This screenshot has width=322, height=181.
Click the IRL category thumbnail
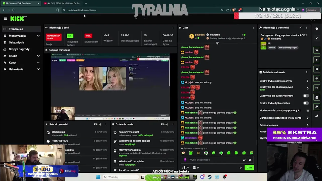263,46
